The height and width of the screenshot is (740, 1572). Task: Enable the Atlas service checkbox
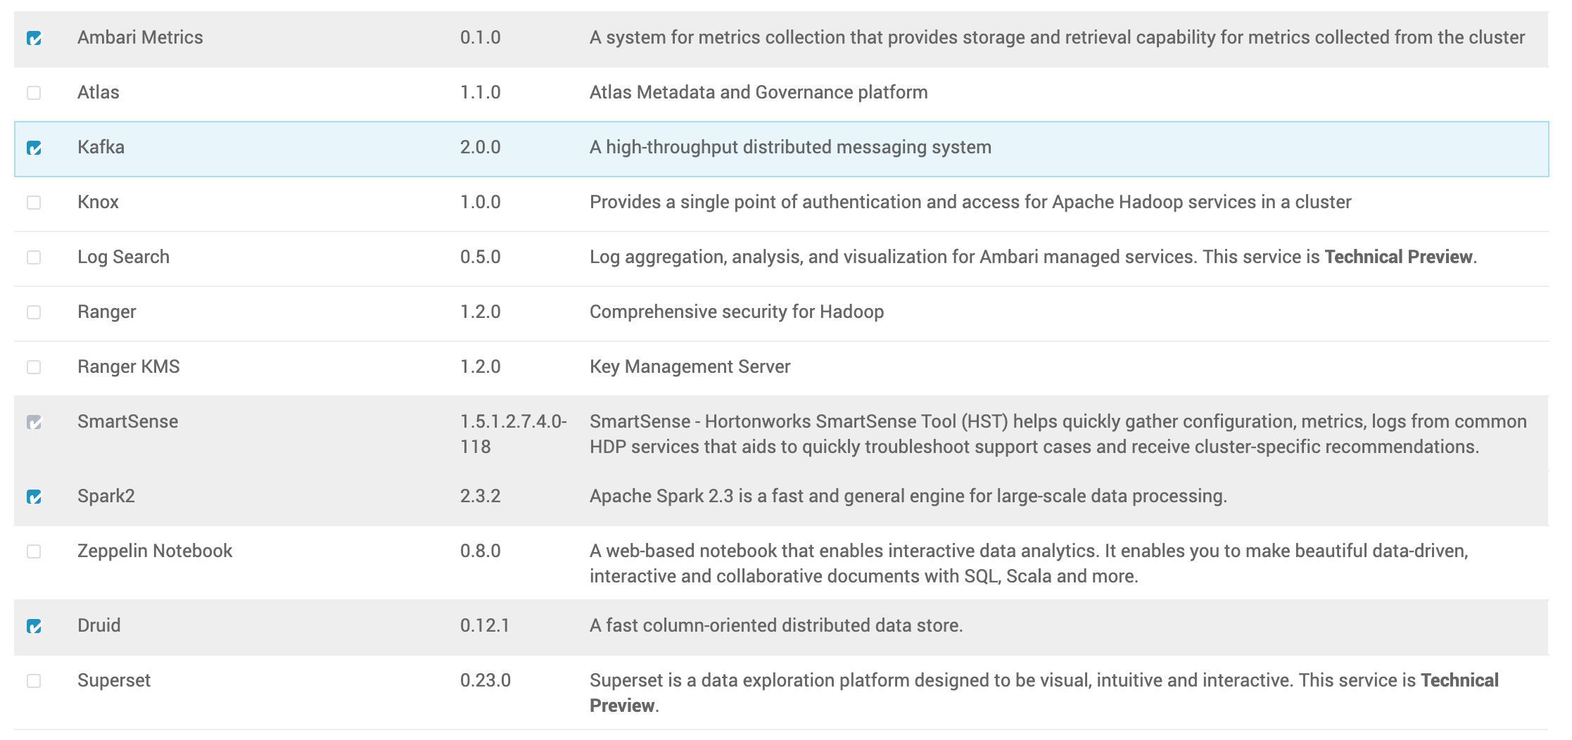tap(34, 93)
